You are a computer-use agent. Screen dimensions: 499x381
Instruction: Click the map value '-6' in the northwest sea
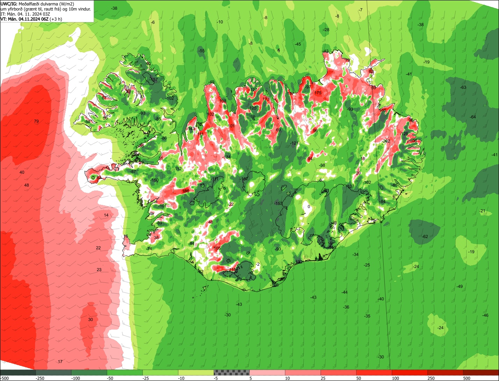pyautogui.click(x=153, y=22)
